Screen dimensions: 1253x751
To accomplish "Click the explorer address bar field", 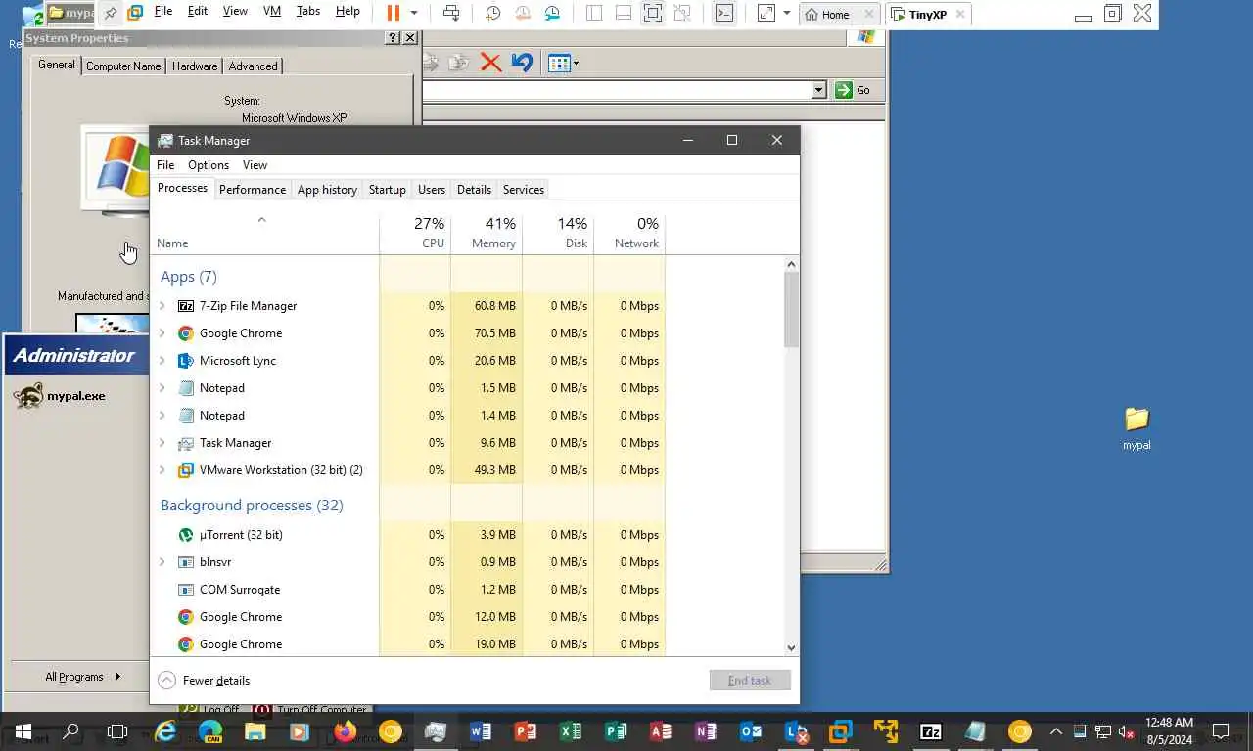I will 617,90.
